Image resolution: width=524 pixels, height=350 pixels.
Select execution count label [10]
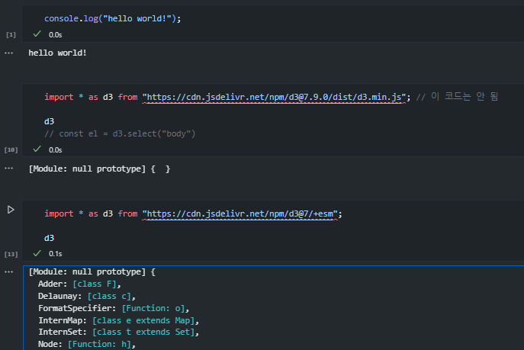coord(11,150)
